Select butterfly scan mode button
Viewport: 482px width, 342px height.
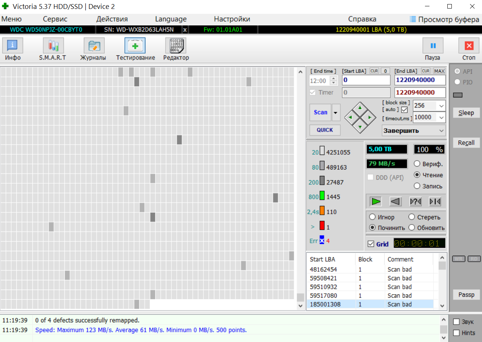pos(435,201)
